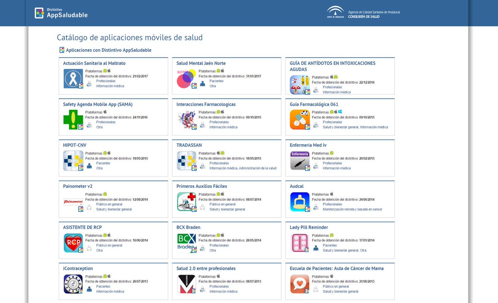
Task: Click the Safety Agenda green cross icon
Action: (73, 120)
